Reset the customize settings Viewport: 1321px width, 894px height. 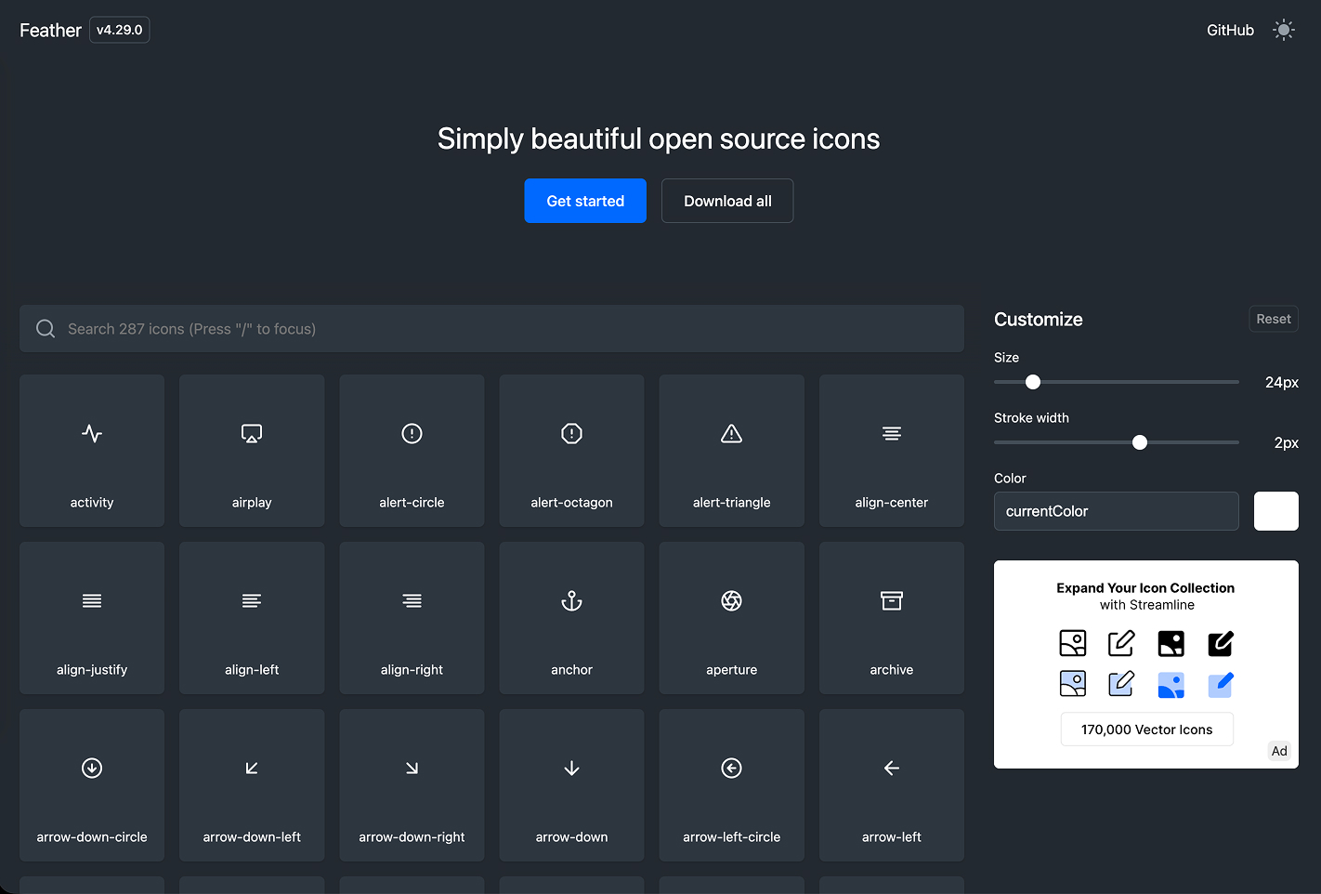coord(1273,319)
